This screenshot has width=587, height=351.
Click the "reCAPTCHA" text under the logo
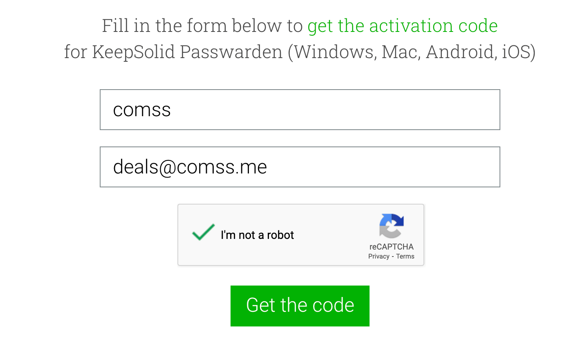pos(391,247)
